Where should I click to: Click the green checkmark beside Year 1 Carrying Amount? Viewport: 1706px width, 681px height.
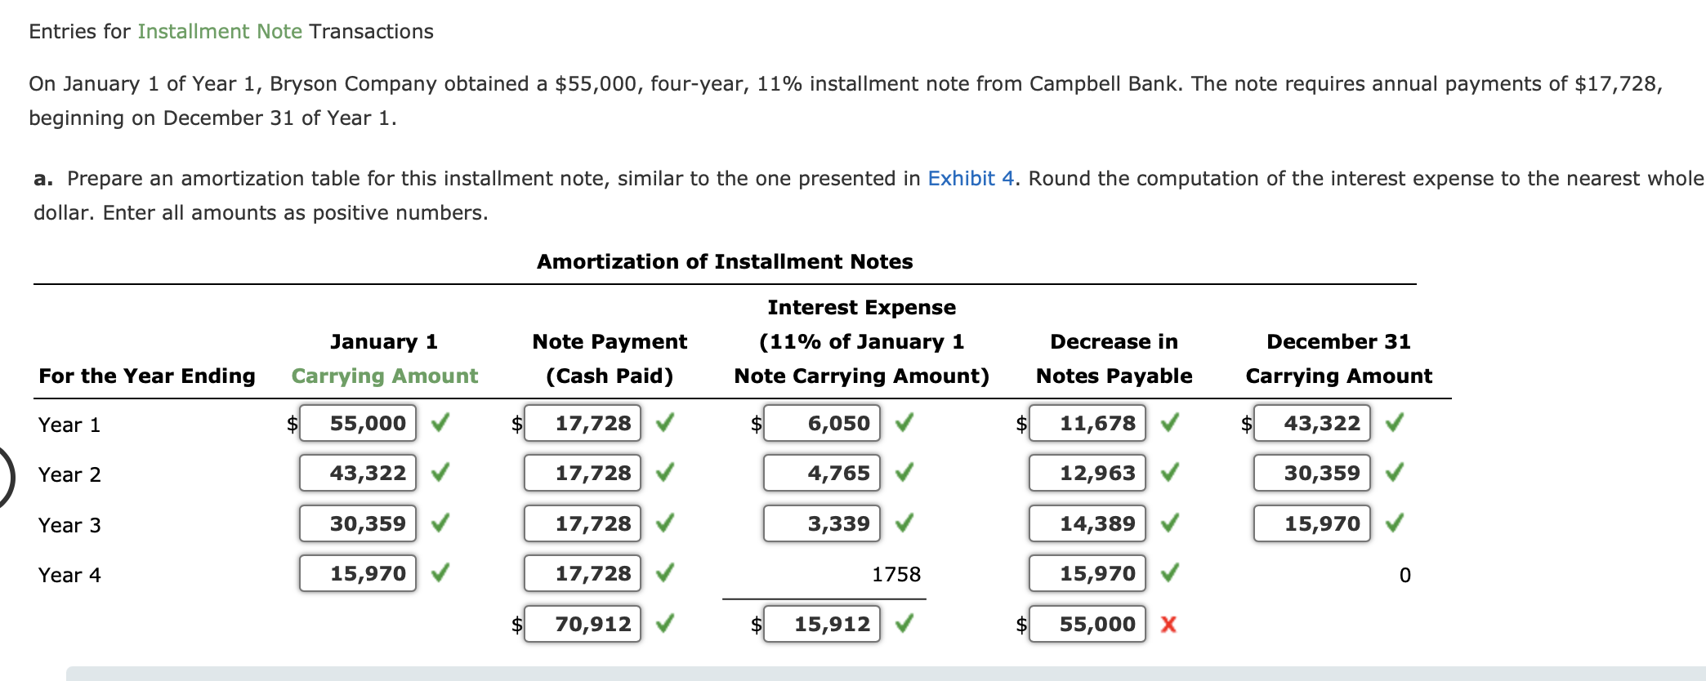(x=440, y=424)
